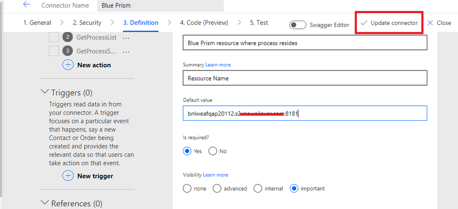The width and height of the screenshot is (458, 209).
Task: Open the ellipsis menu for GetProcessS... action
Action: tap(126, 51)
